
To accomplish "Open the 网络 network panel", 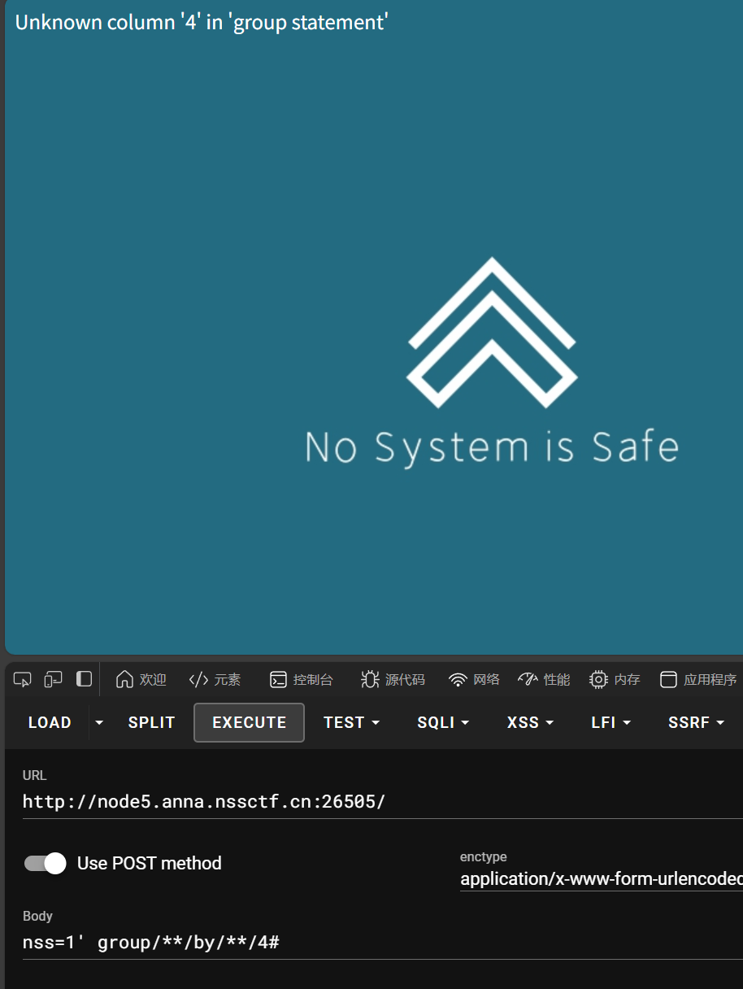I will (474, 680).
